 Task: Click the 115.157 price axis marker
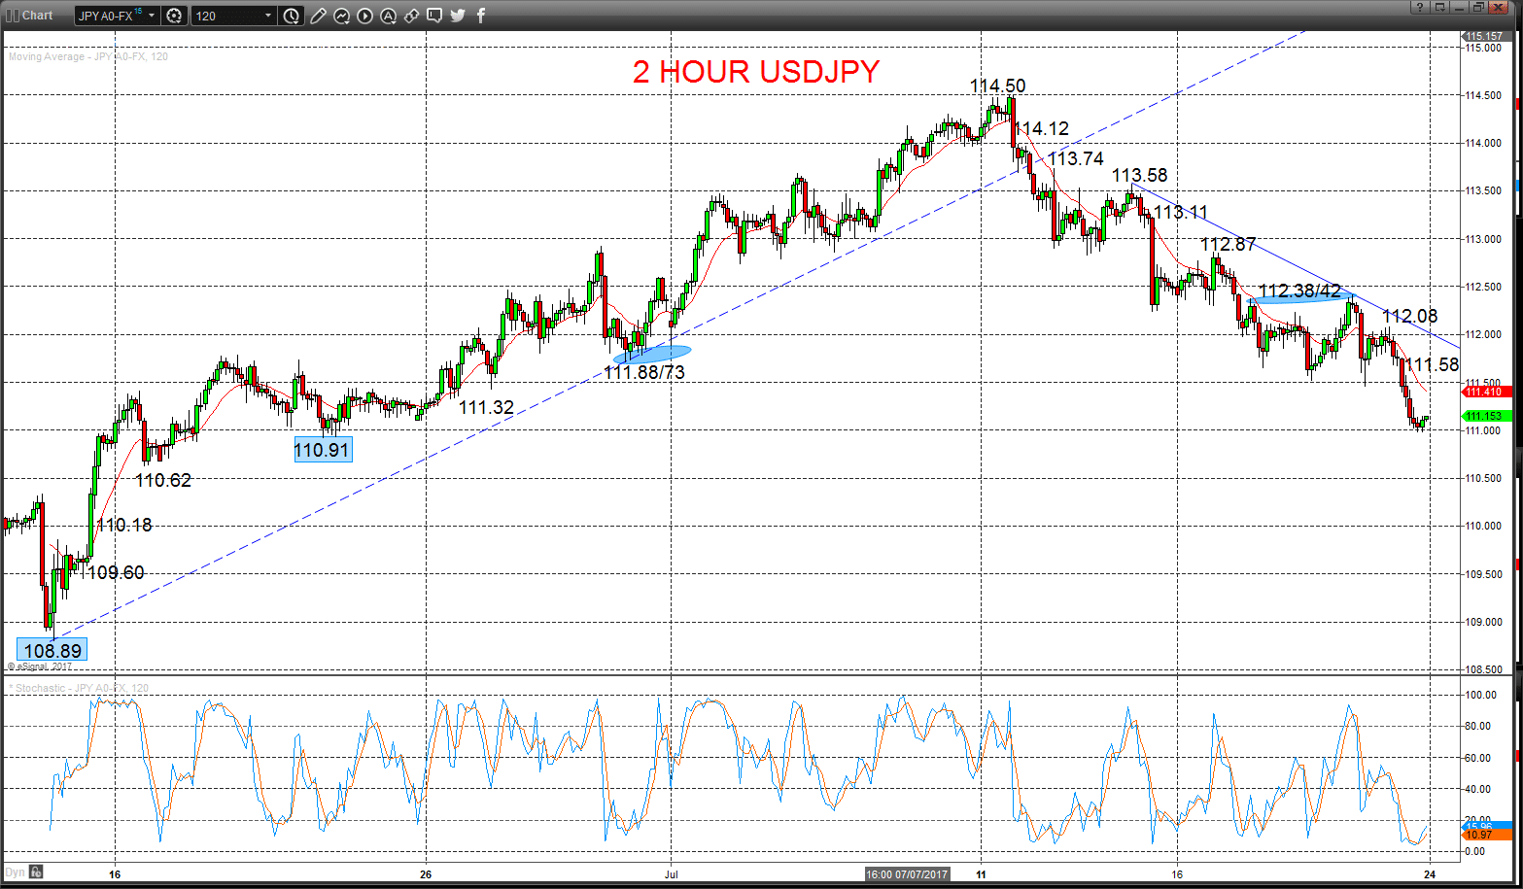pyautogui.click(x=1485, y=36)
